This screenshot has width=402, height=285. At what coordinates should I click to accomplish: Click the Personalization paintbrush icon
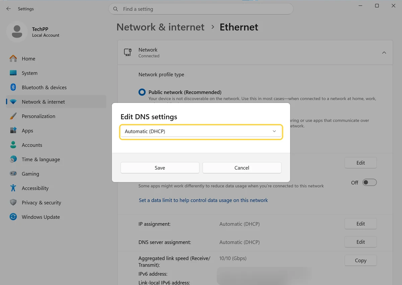click(x=13, y=116)
